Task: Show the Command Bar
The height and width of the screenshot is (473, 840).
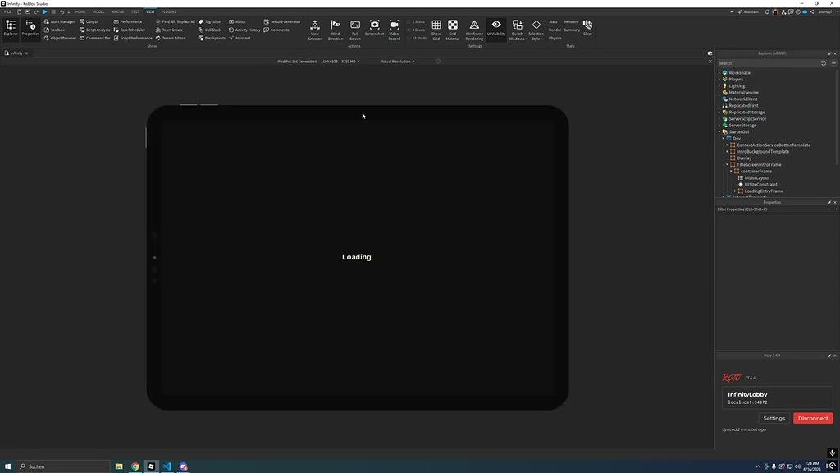Action: [x=97, y=38]
